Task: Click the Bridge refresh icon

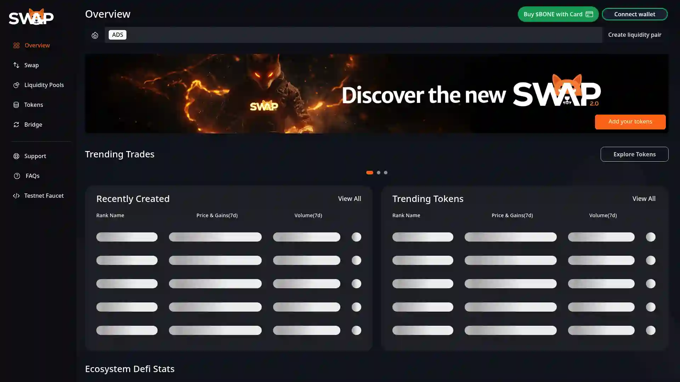Action: [16, 125]
